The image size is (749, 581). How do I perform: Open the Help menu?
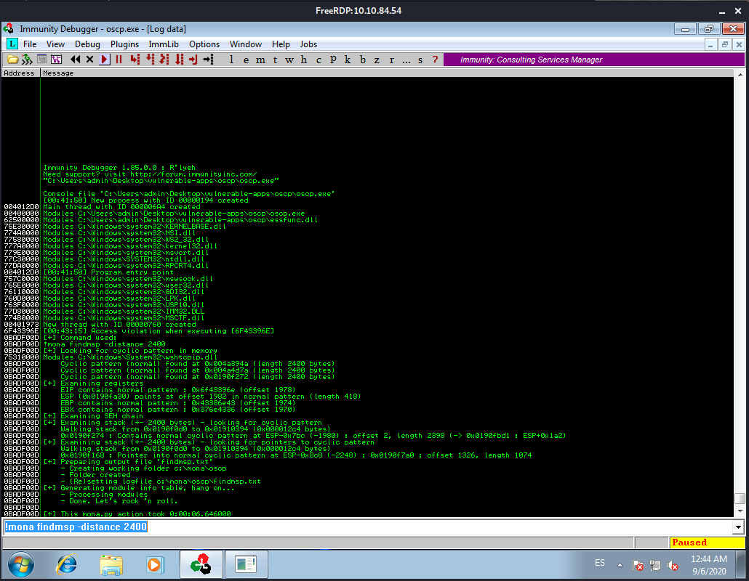(x=281, y=44)
